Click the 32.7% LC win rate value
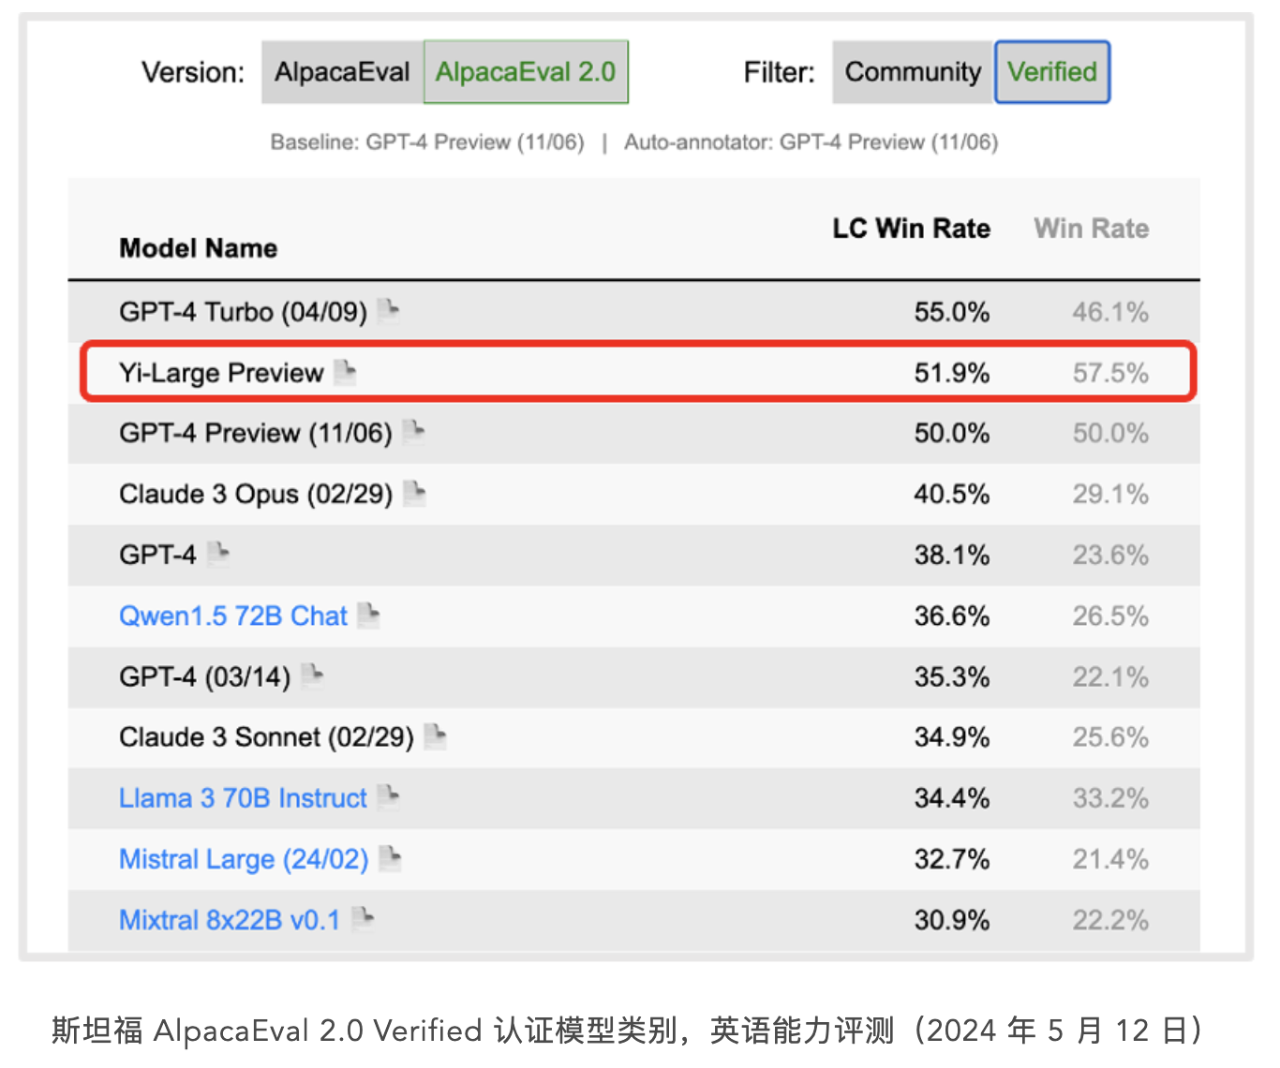Viewport: 1280px width, 1068px height. click(952, 860)
